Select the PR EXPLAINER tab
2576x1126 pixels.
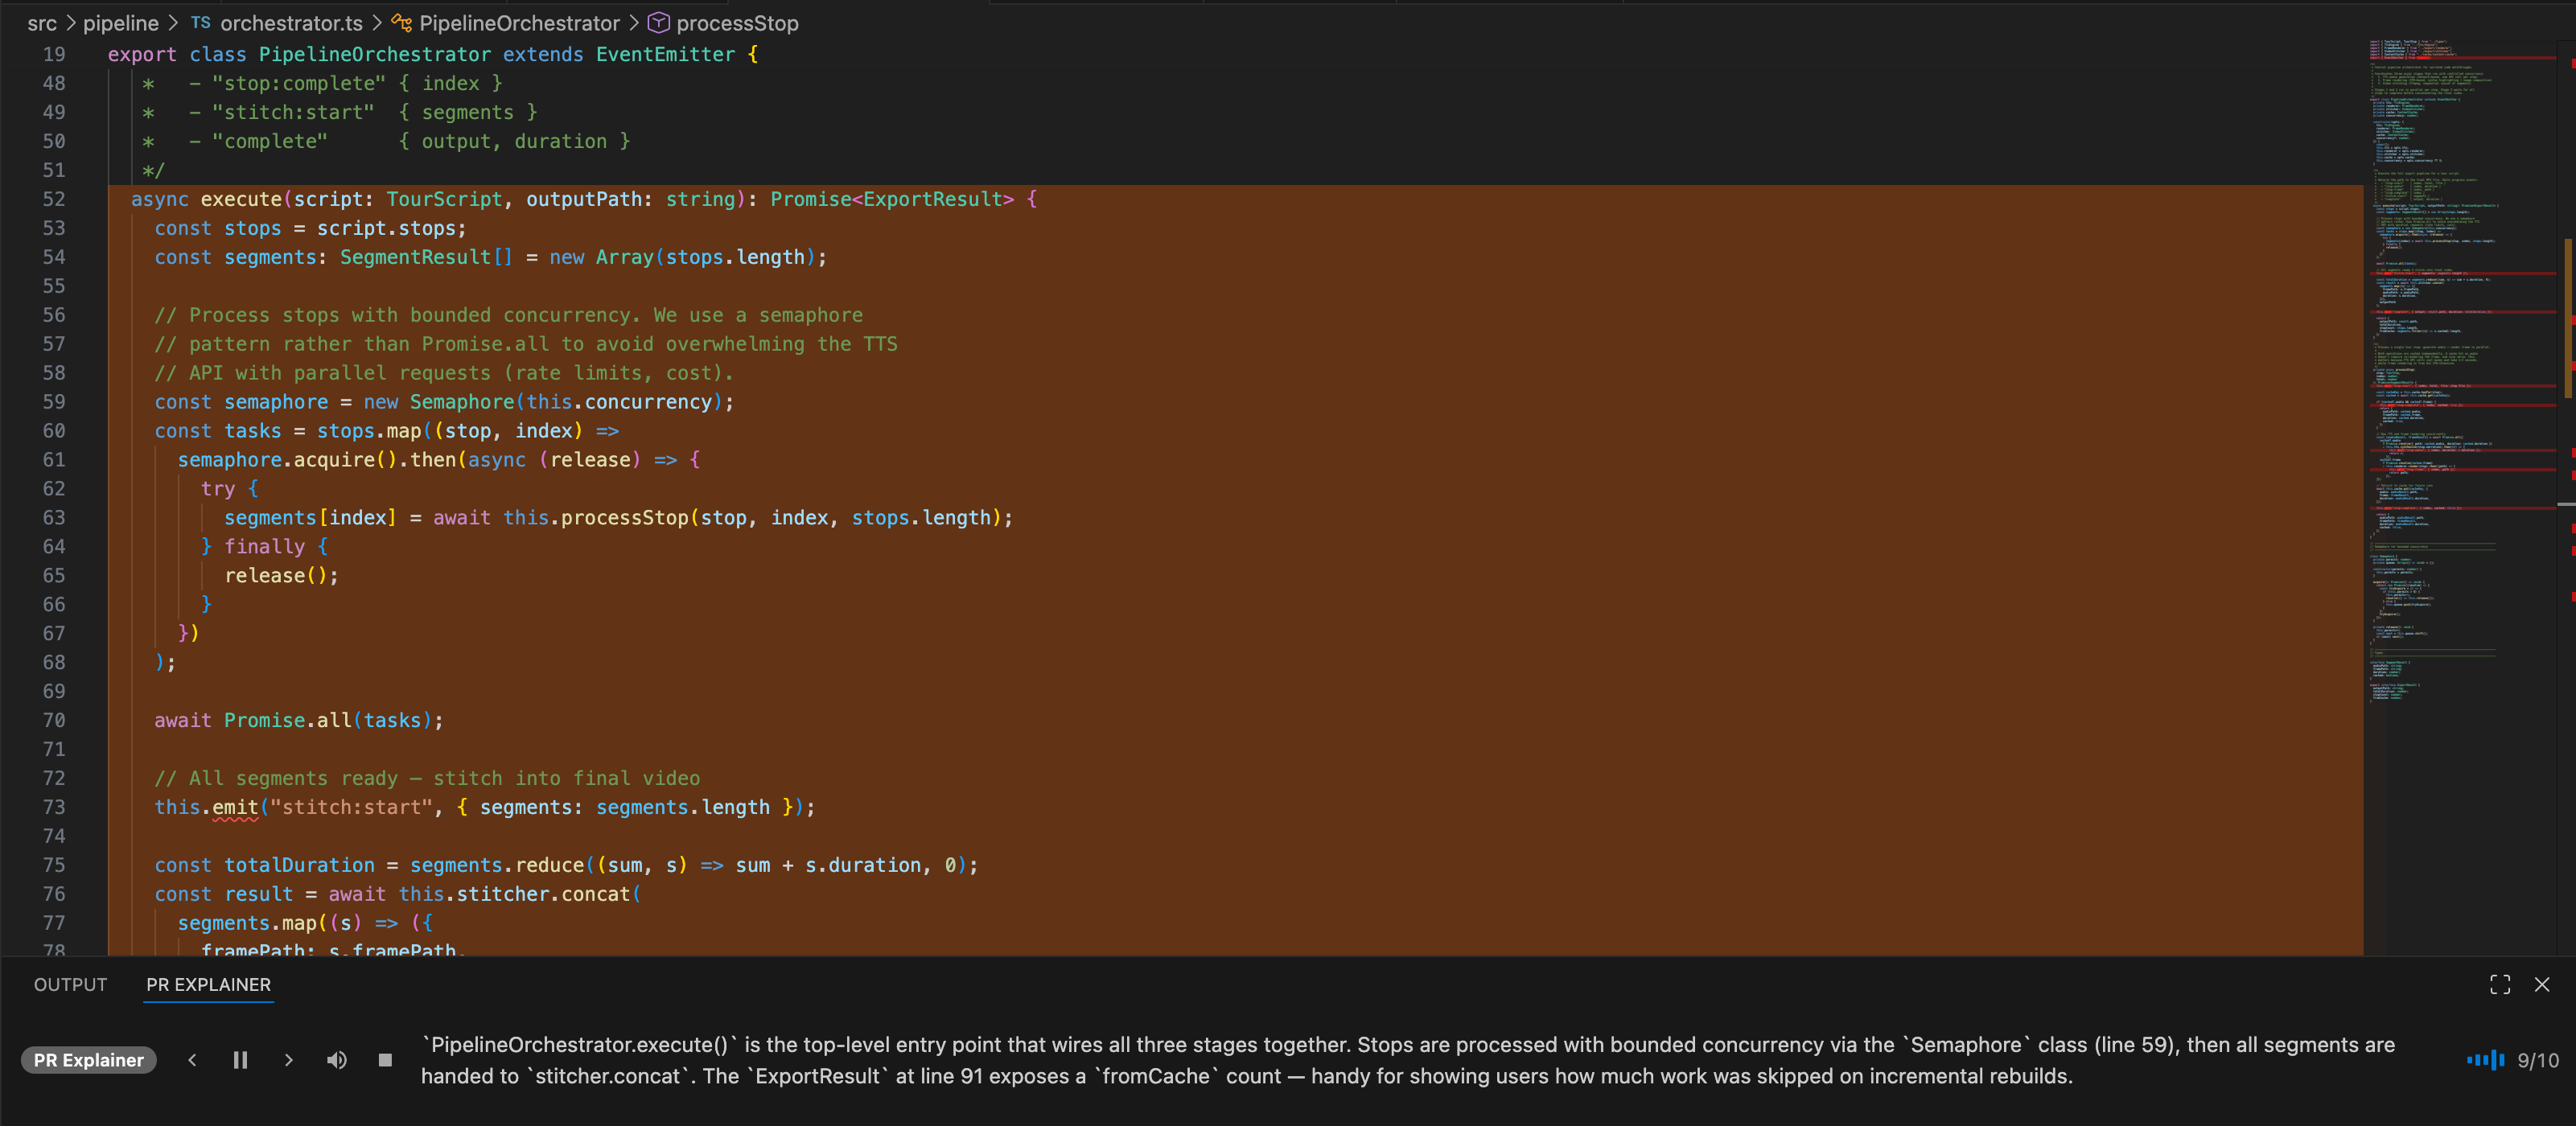pos(208,985)
